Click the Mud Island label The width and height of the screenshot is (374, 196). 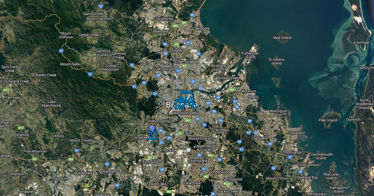(x=282, y=38)
